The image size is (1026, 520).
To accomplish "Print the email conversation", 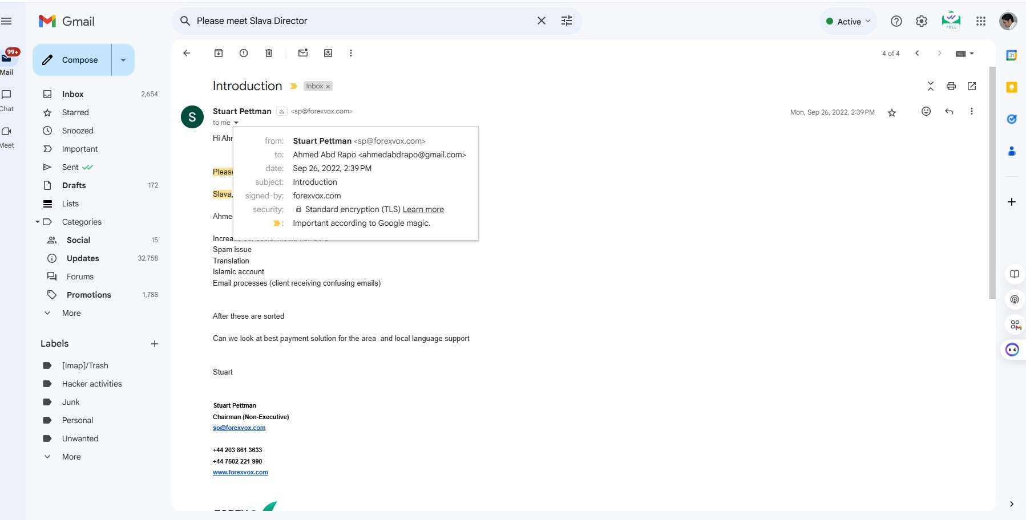I will pos(951,86).
